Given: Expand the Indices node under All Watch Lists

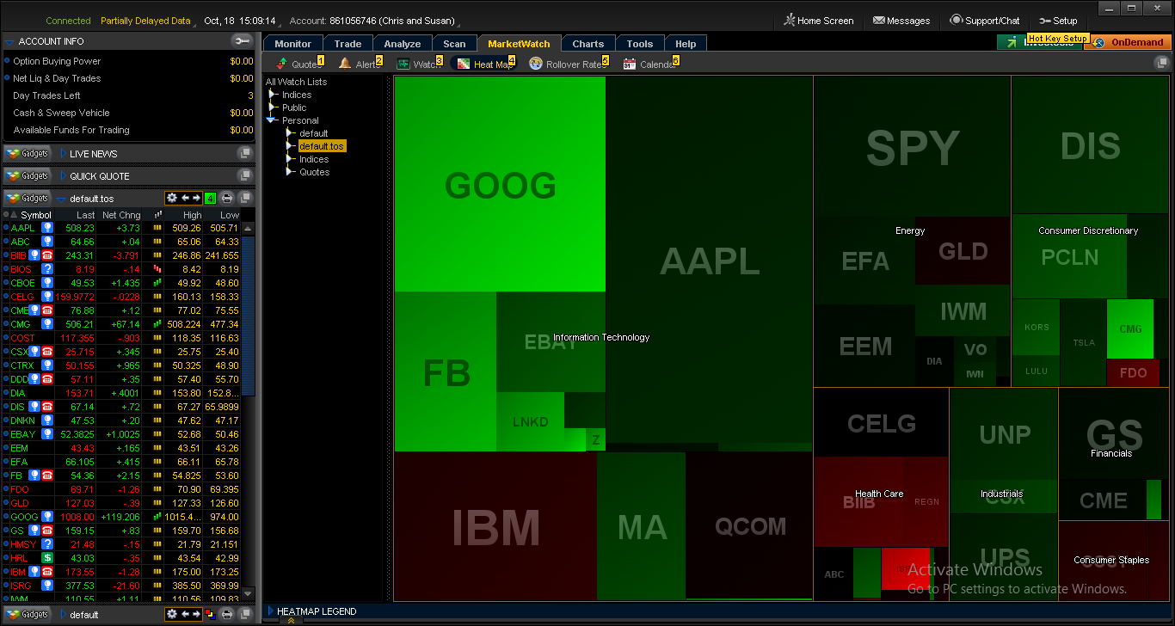Looking at the screenshot, I should [273, 95].
